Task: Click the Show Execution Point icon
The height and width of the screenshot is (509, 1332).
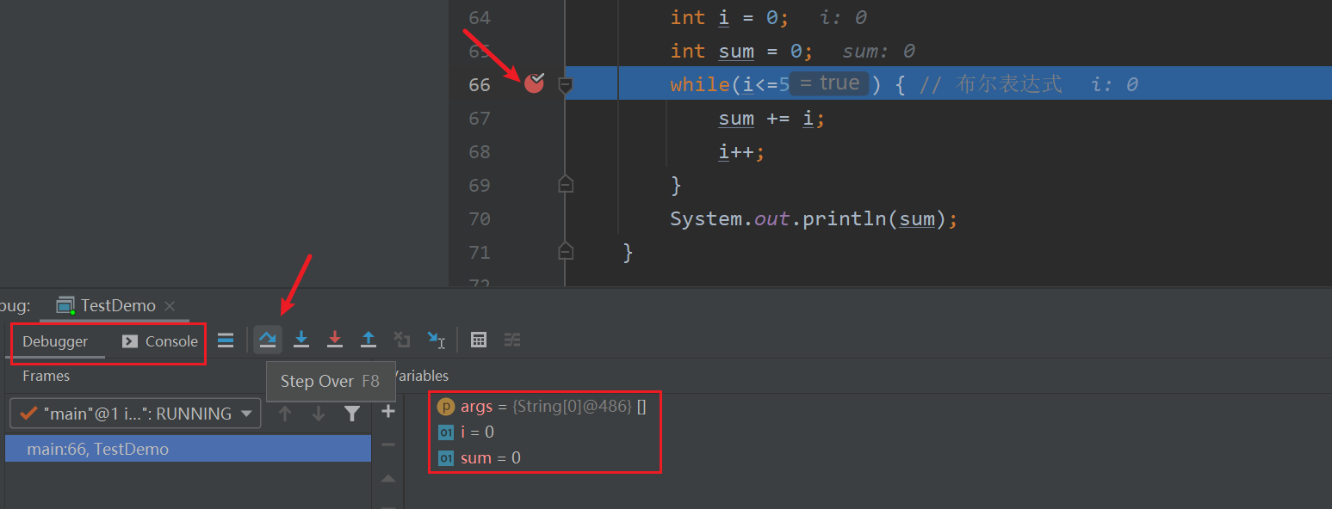Action: [226, 340]
